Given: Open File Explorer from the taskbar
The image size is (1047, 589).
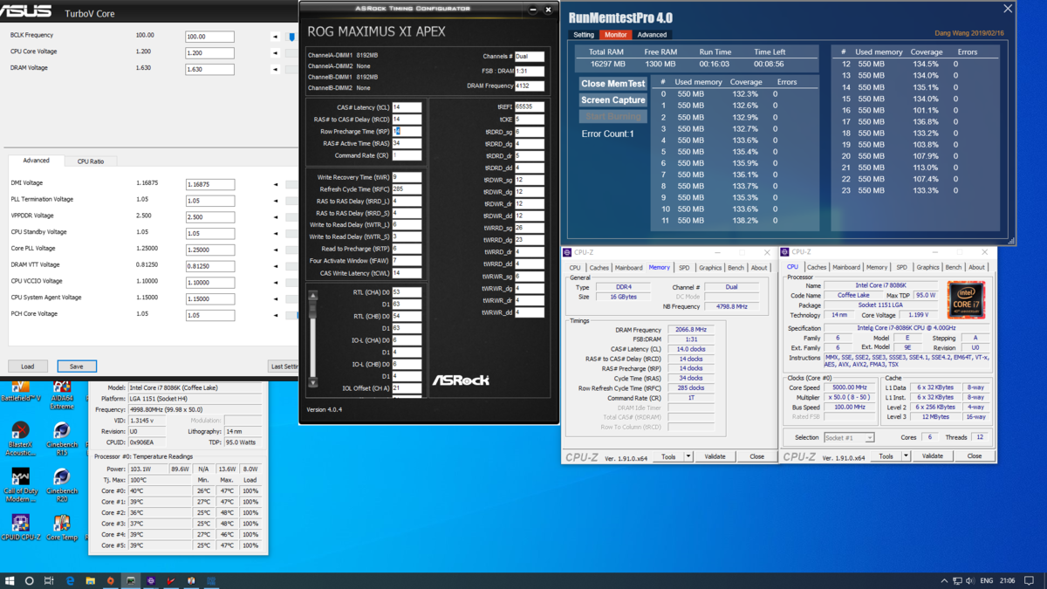Looking at the screenshot, I should pyautogui.click(x=90, y=580).
